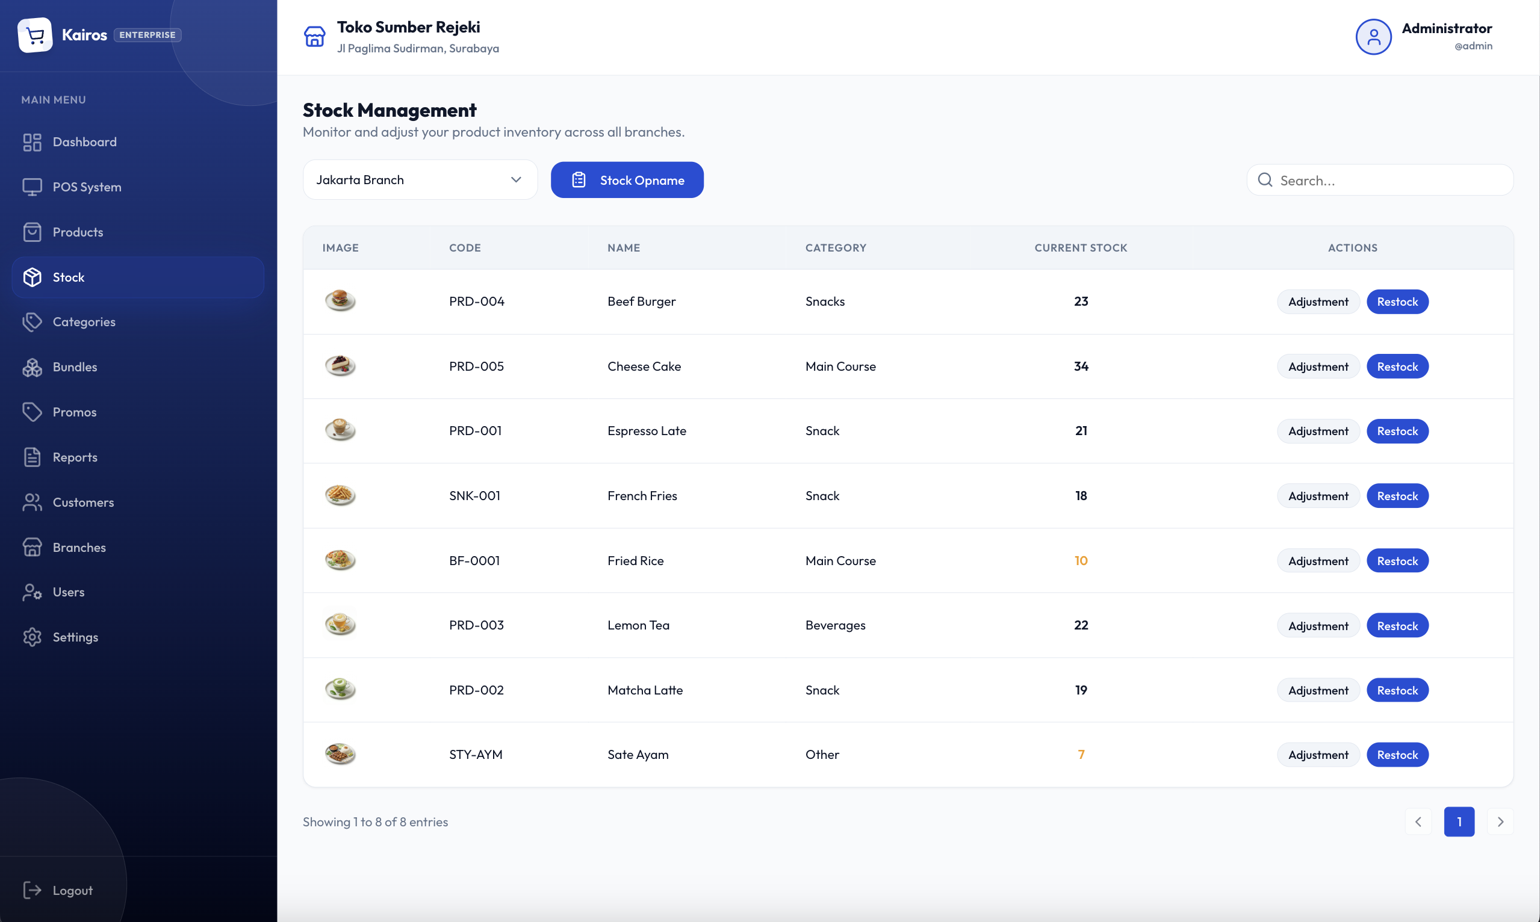Click the store icon beside Toko Sumber Rejeki

[314, 37]
